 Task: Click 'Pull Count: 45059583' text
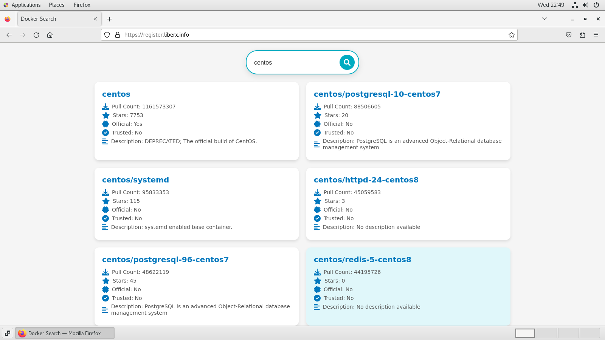352,192
